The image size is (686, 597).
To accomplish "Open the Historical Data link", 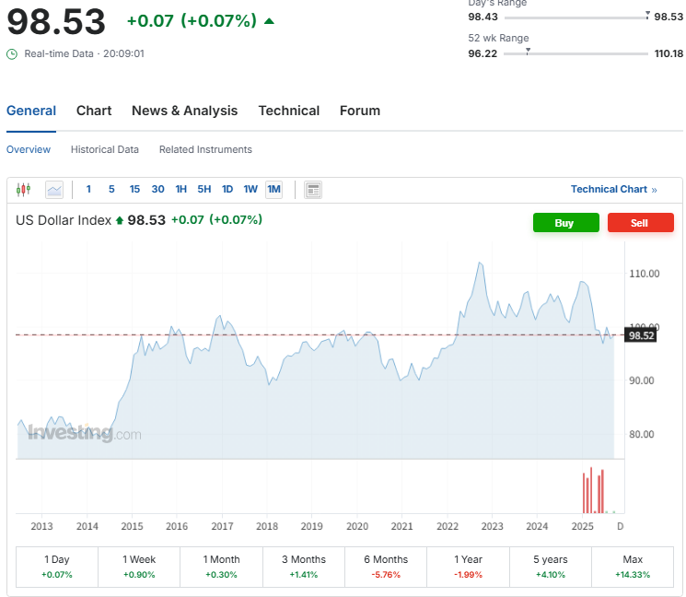I will (x=105, y=149).
